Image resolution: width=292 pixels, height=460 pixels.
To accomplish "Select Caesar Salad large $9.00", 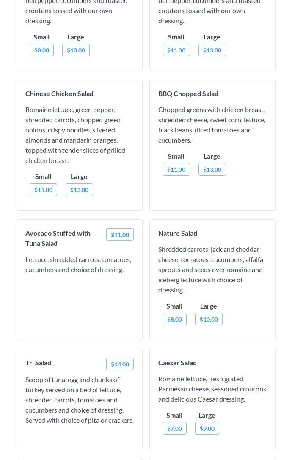I will [207, 428].
